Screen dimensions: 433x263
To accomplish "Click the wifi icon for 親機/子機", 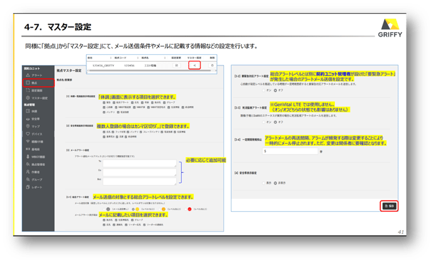I will [x=28, y=141].
